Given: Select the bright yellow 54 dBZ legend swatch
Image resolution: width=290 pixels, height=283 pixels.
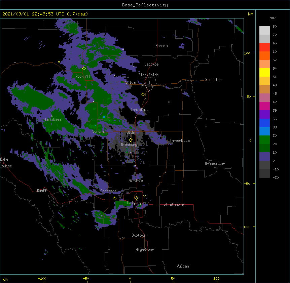Looking at the screenshot, I should [264, 72].
